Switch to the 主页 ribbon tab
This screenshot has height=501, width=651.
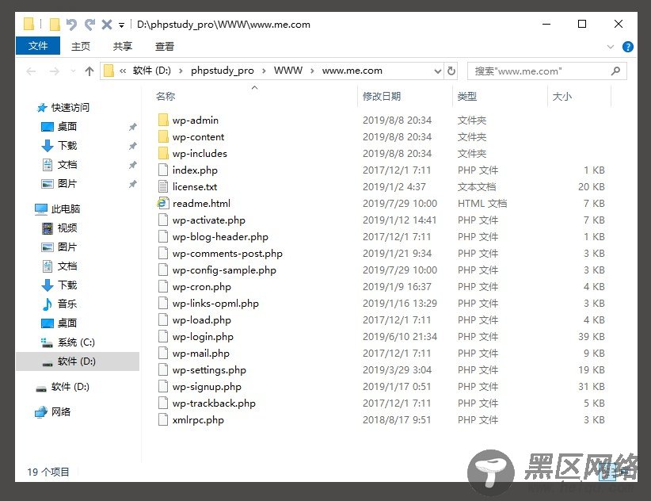coord(81,46)
